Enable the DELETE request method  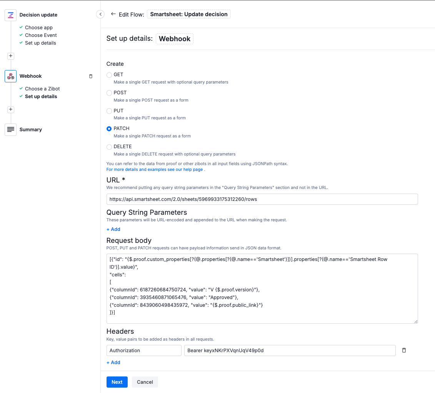tap(109, 147)
